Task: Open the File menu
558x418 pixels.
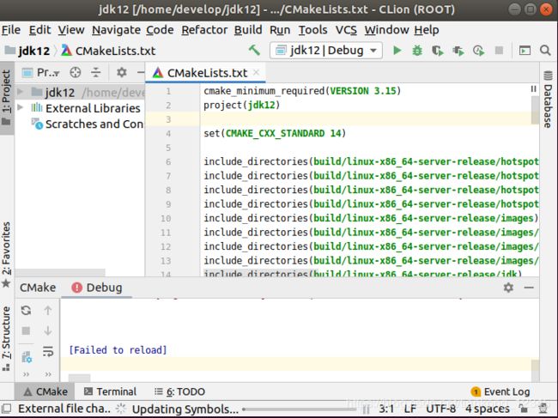Action: click(11, 30)
